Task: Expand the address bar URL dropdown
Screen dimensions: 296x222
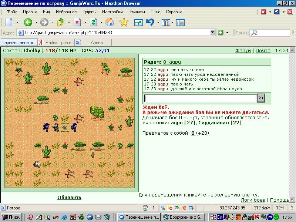Action: 212,33
